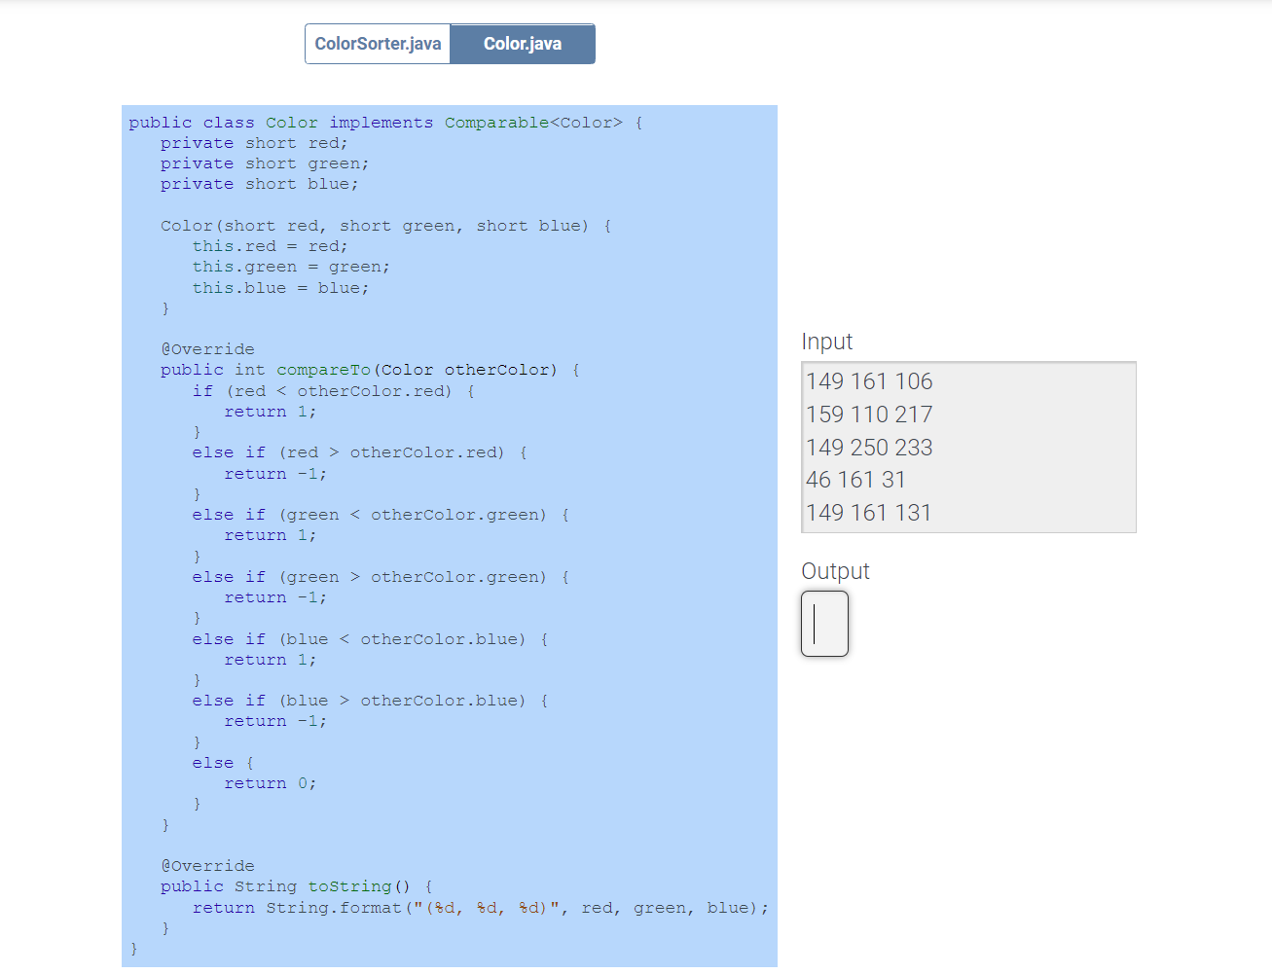Image resolution: width=1272 pixels, height=974 pixels.
Task: Click the Output section label
Action: coord(835,571)
